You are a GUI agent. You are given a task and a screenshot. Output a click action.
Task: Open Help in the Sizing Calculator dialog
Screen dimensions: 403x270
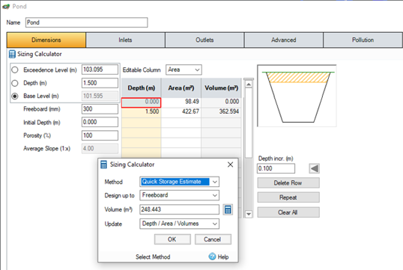pyautogui.click(x=219, y=257)
